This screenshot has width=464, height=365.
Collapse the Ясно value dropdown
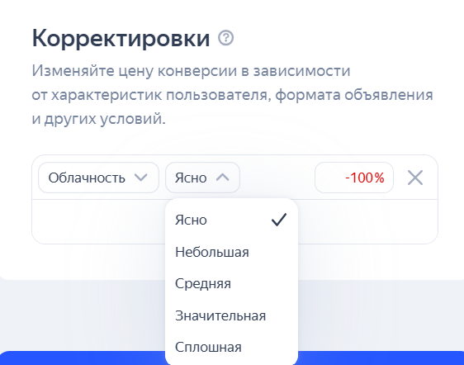click(202, 178)
